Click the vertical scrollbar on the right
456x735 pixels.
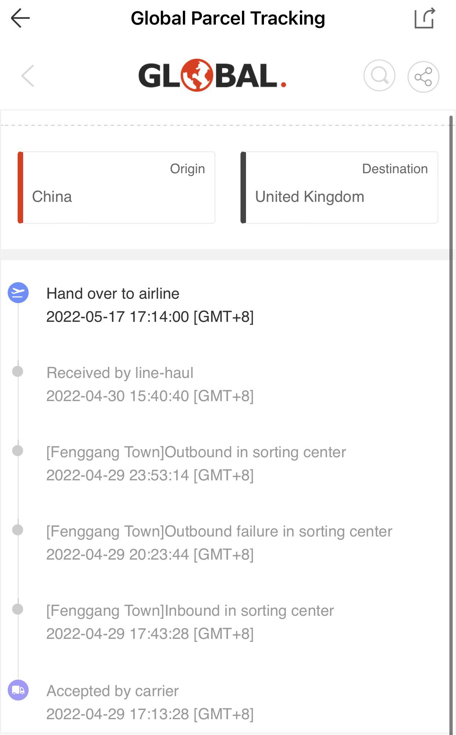pos(451,425)
